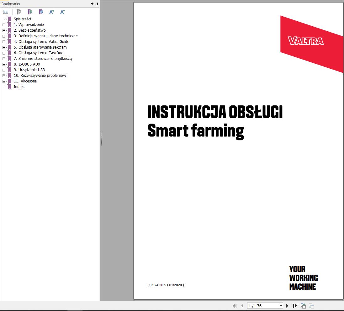Image resolution: width=344 pixels, height=311 pixels.
Task: Click the next view icon
Action: tap(311, 306)
